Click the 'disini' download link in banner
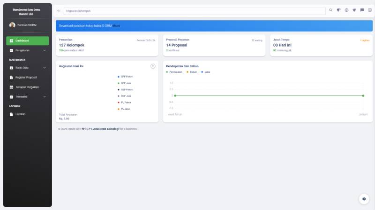This screenshot has height=210, width=375. (116, 26)
